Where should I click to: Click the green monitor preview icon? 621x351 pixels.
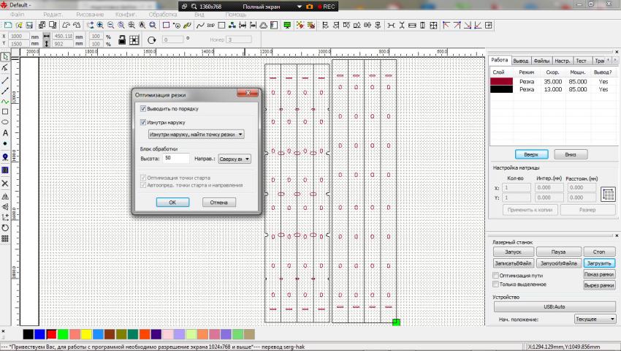287,25
